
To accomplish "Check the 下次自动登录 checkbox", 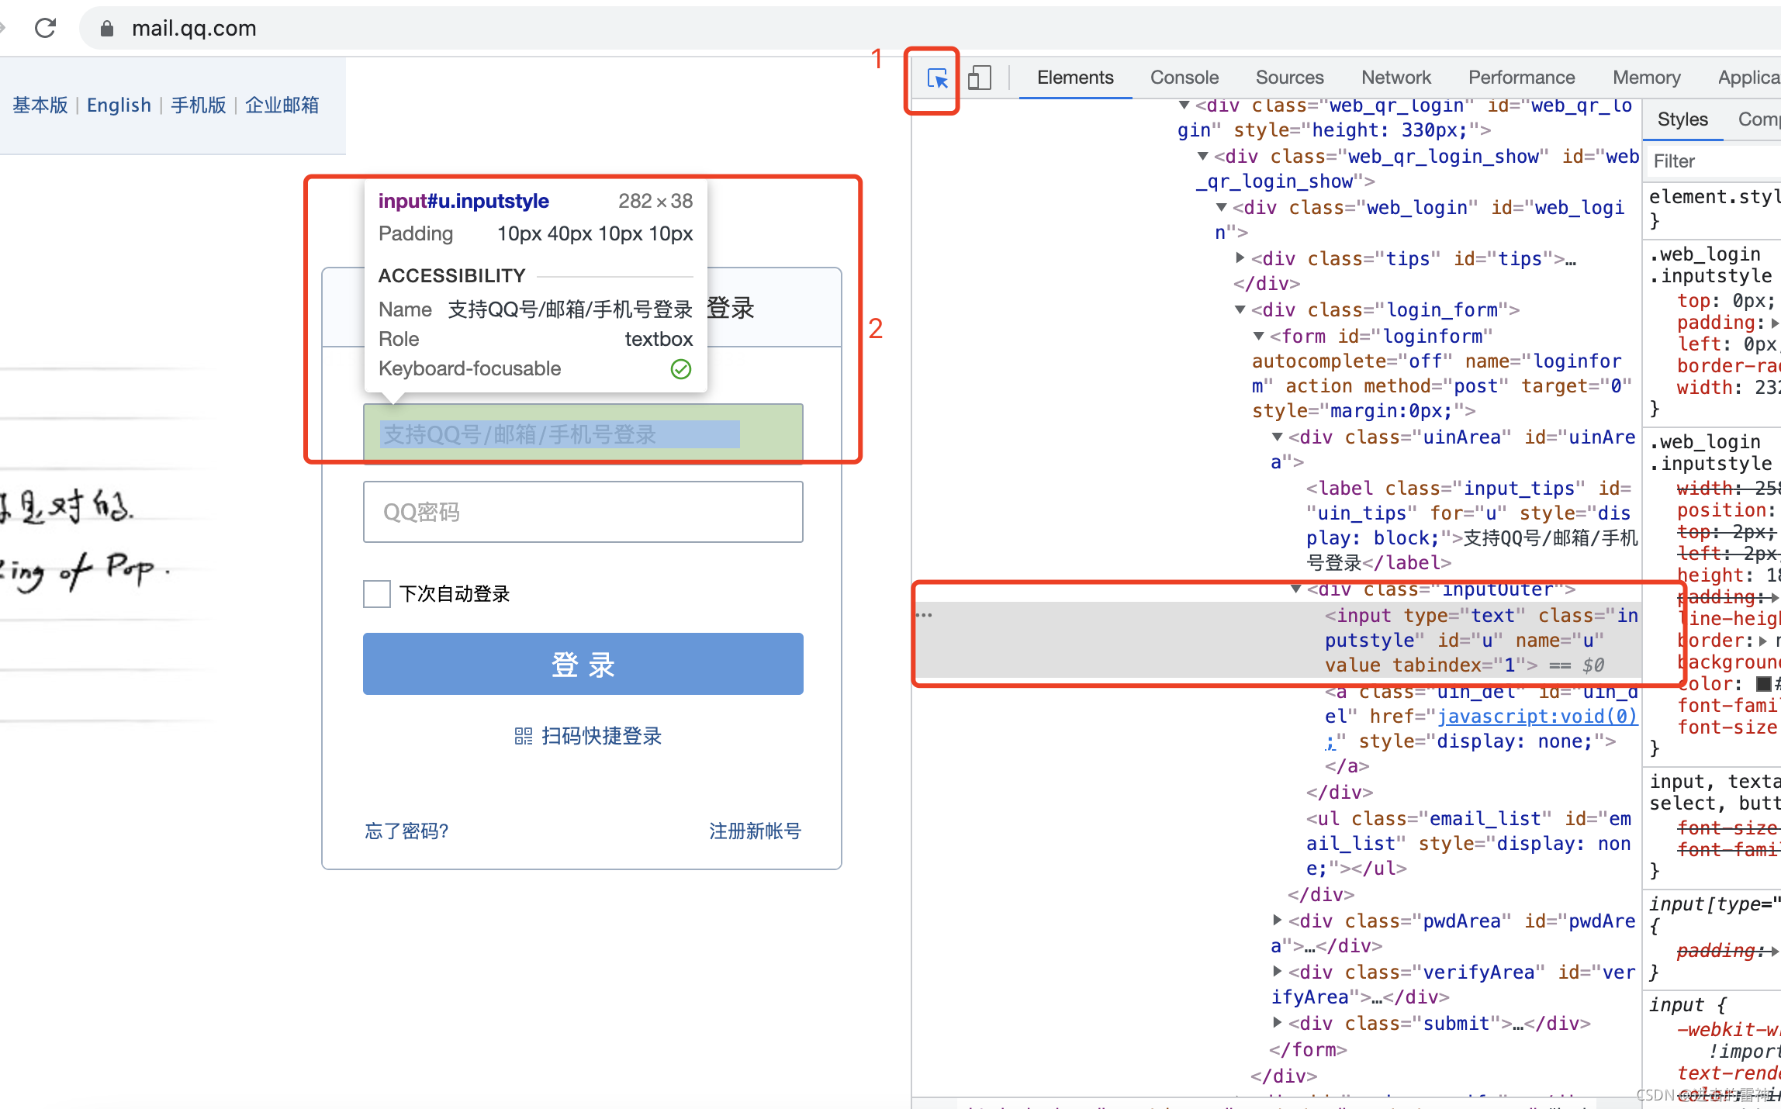I will [377, 594].
